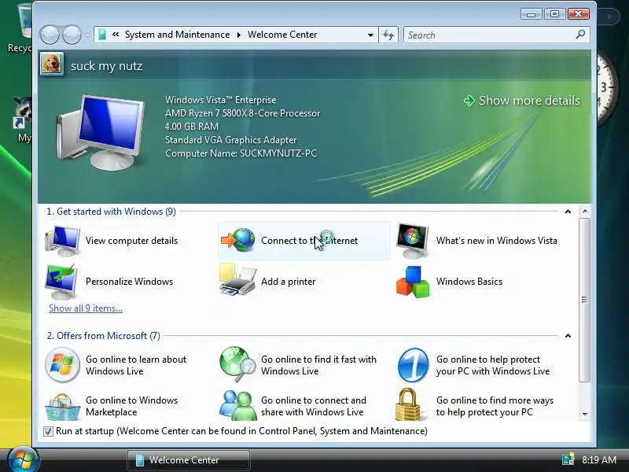Click the Connect to the Internet globe icon
Screen dimensions: 629x472
[x=238, y=240]
